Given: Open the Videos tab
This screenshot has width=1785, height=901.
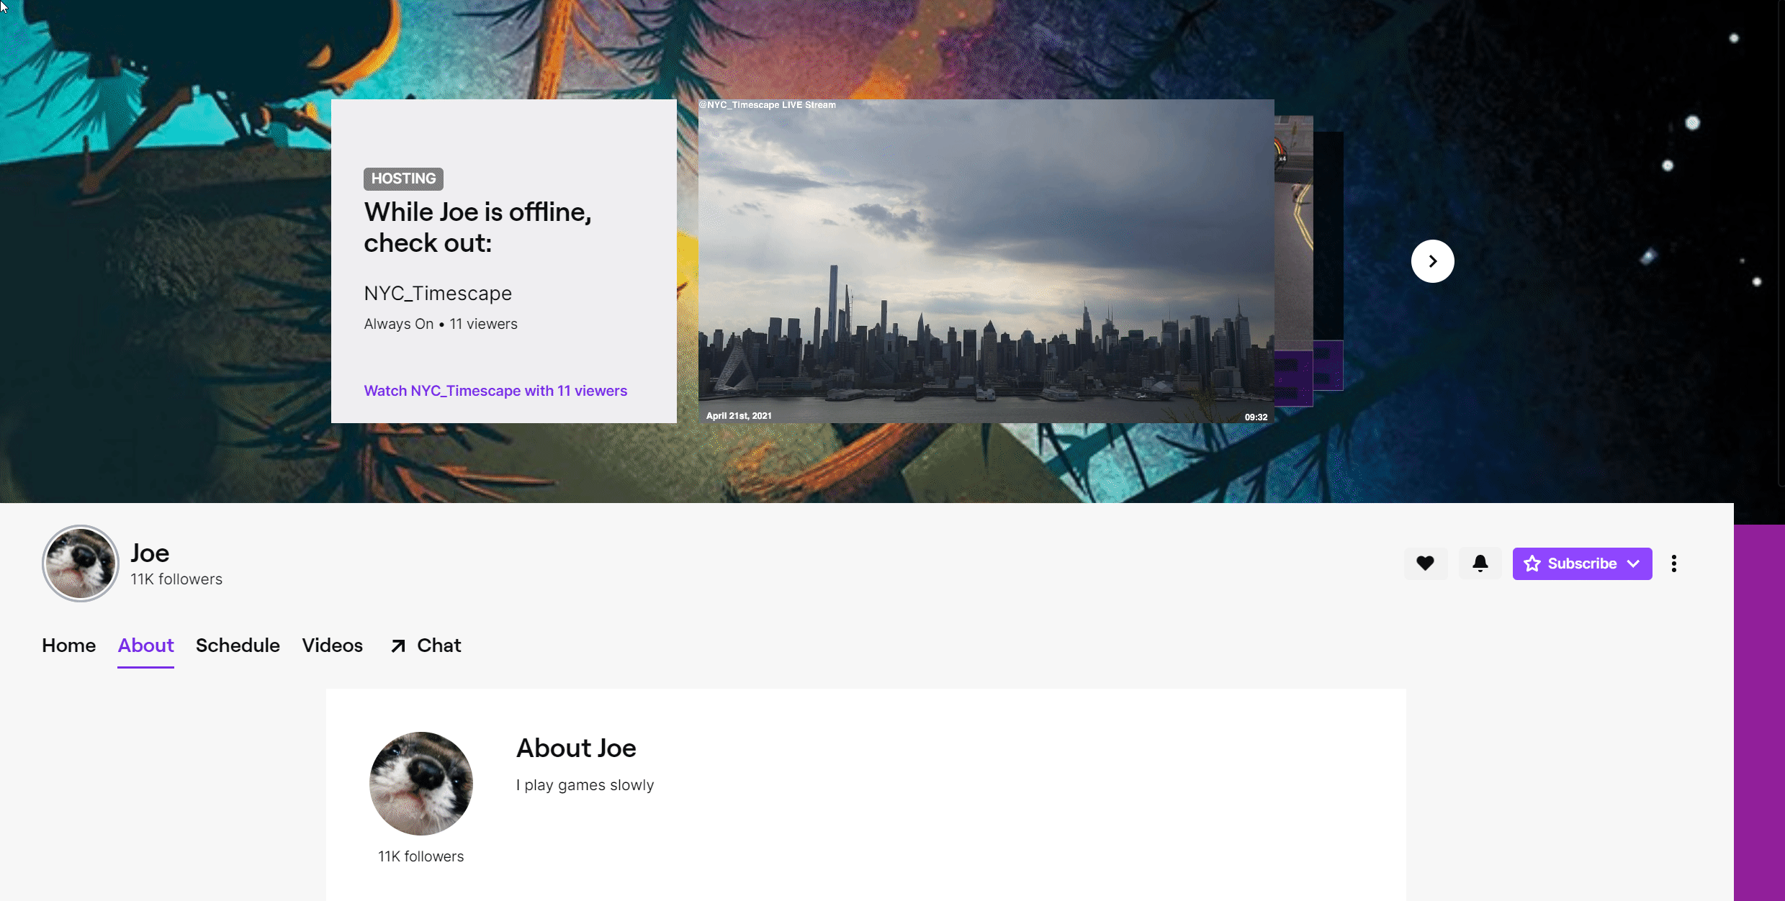Looking at the screenshot, I should click(332, 646).
